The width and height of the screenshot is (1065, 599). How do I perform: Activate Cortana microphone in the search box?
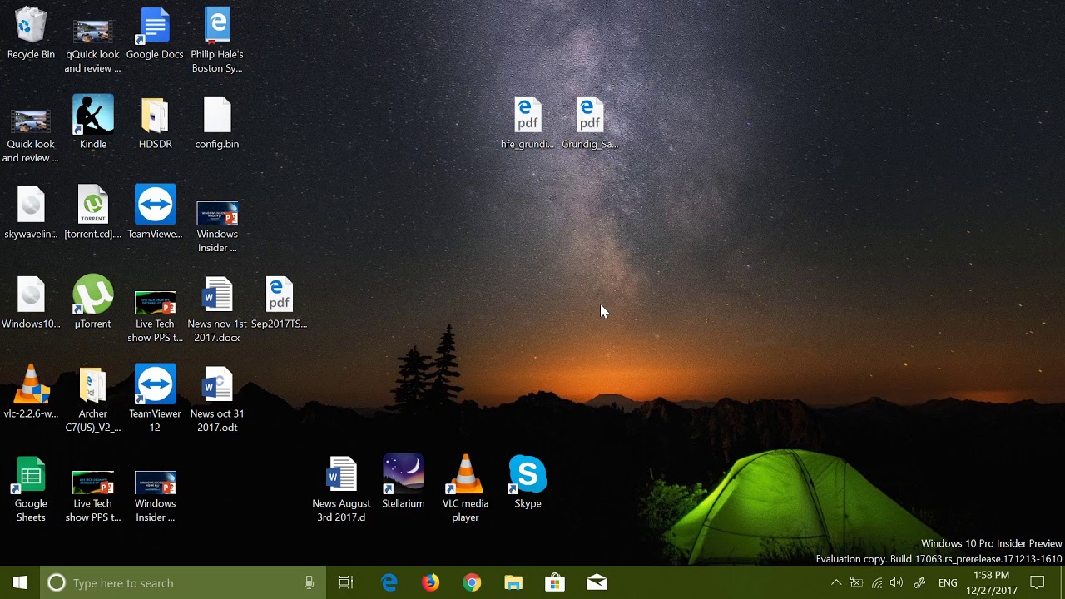[x=310, y=582]
